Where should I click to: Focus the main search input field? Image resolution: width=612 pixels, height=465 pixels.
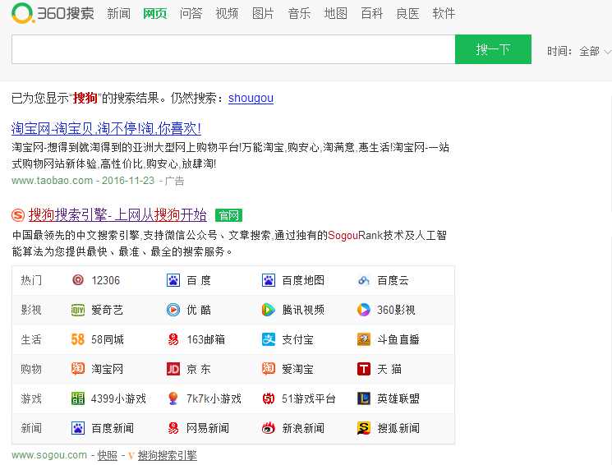coord(233,49)
